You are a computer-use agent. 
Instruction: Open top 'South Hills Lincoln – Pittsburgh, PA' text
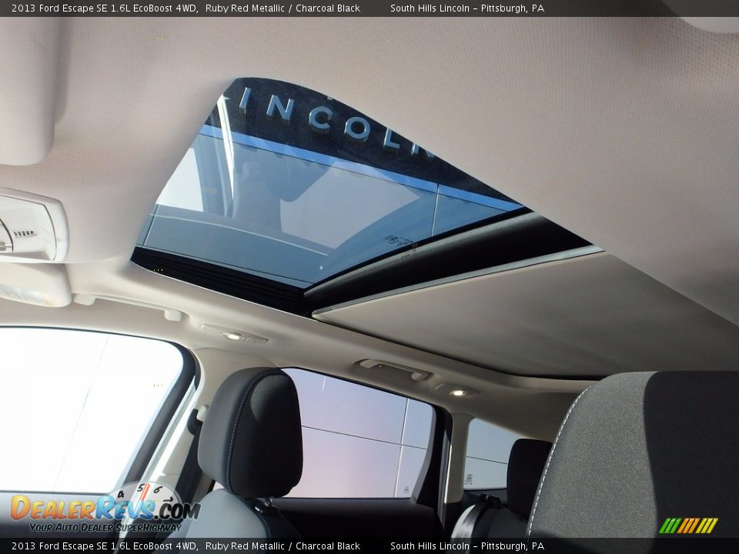[466, 8]
